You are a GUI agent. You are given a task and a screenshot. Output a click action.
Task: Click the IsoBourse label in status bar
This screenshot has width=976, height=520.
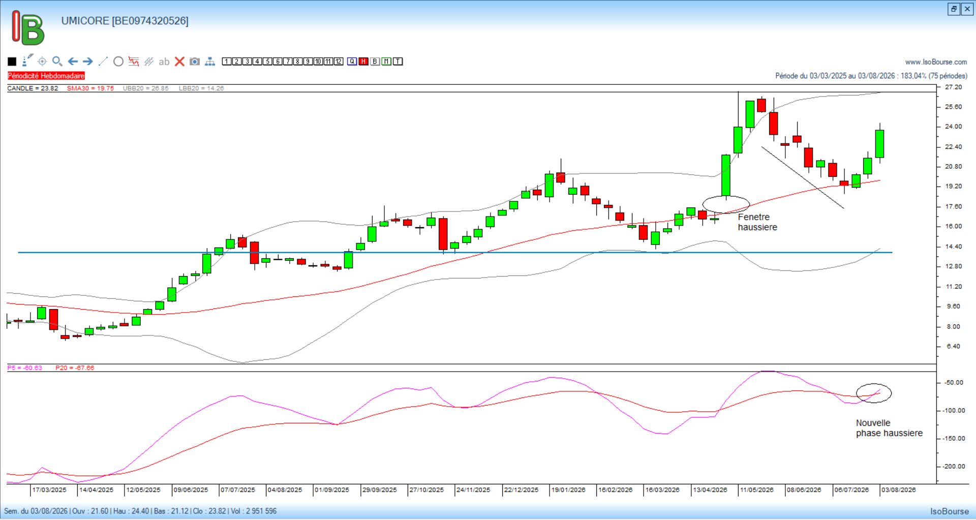pyautogui.click(x=950, y=511)
